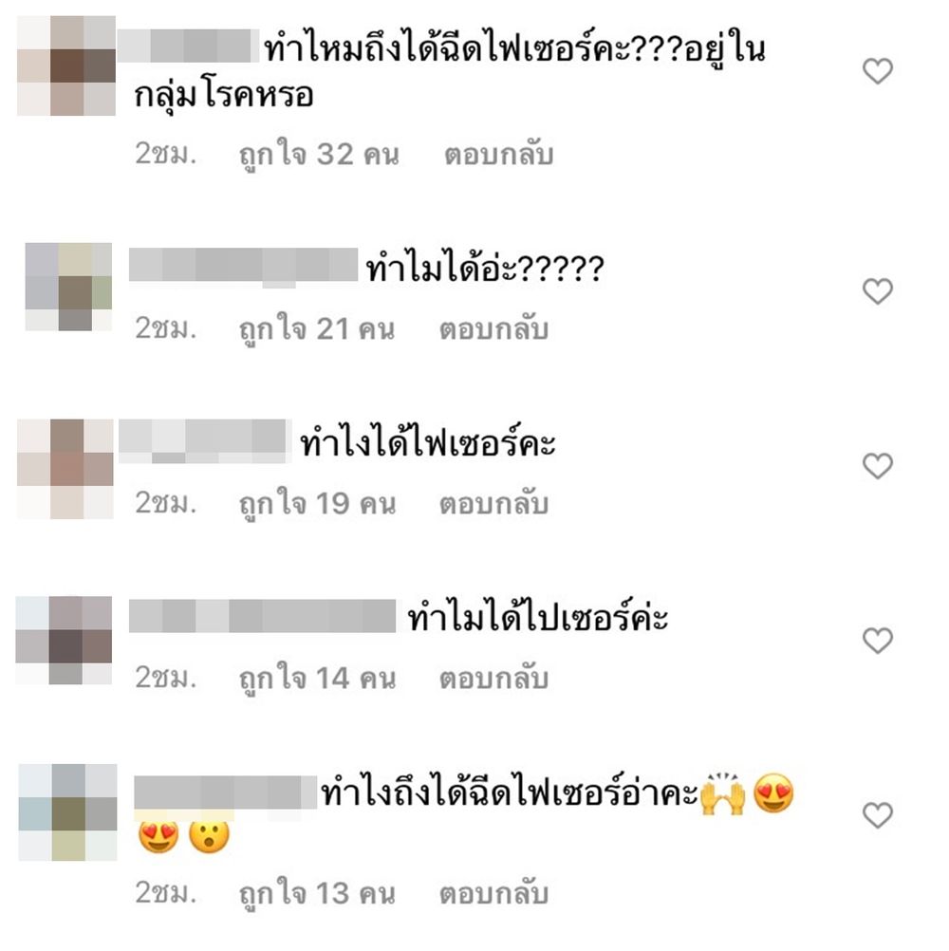Open the ถูกใจ 19 คน likes list
Screen dimensions: 949x951
click(x=317, y=505)
